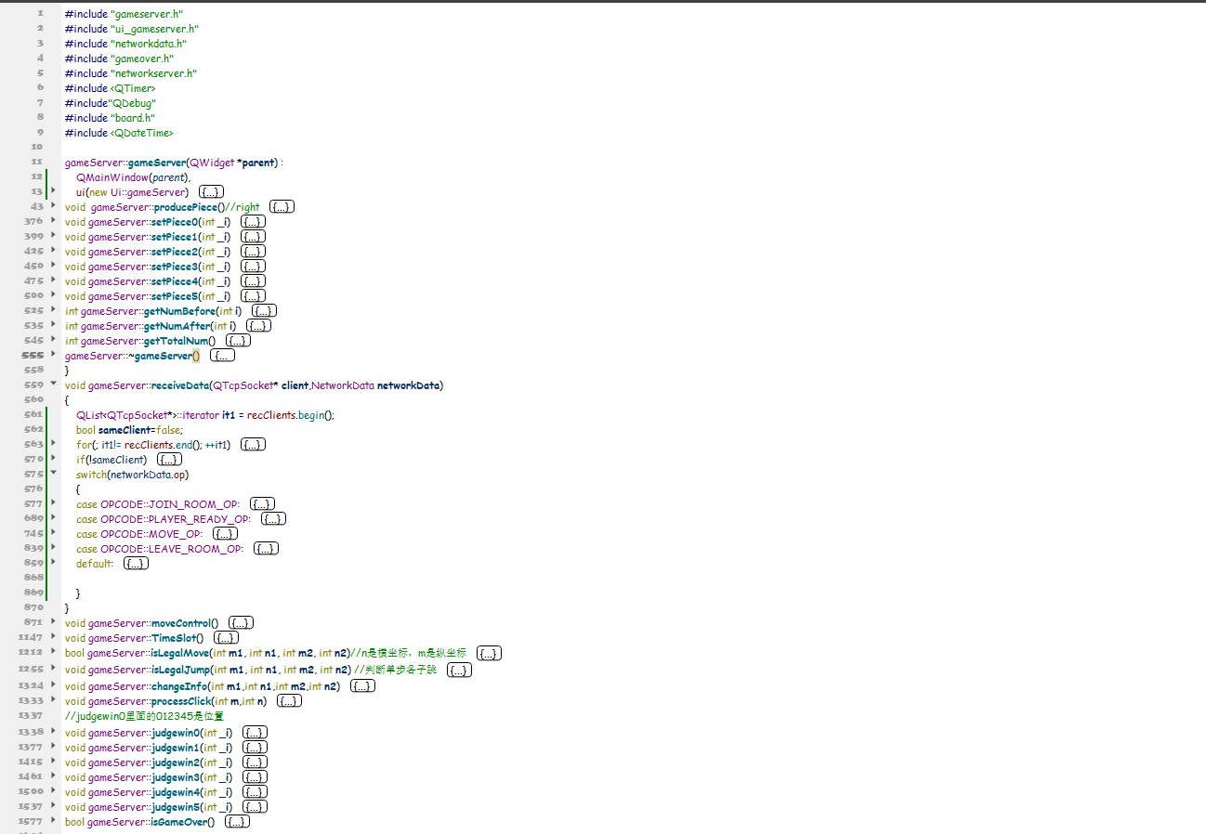Click the {...} placeholder after processClick

click(x=289, y=701)
